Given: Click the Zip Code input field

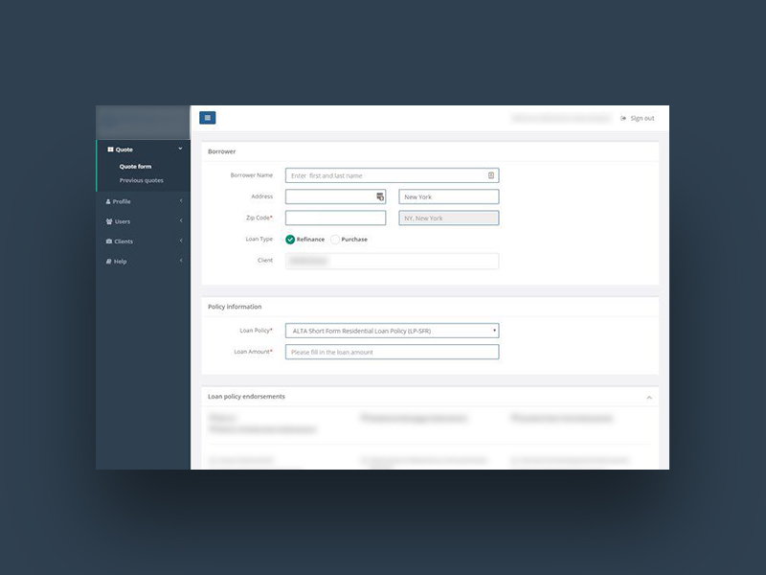Looking at the screenshot, I should pos(335,218).
